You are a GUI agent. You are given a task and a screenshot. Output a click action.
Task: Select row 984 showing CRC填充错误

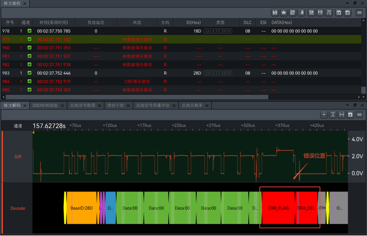pos(181,81)
